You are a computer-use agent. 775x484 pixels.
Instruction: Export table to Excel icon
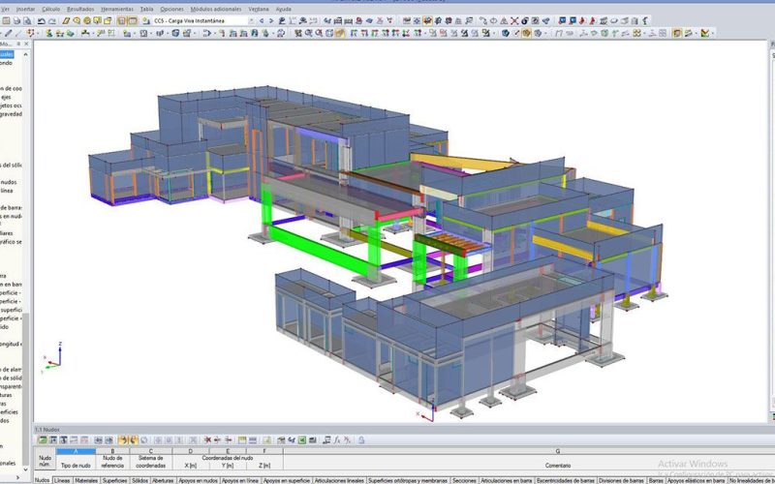302,439
